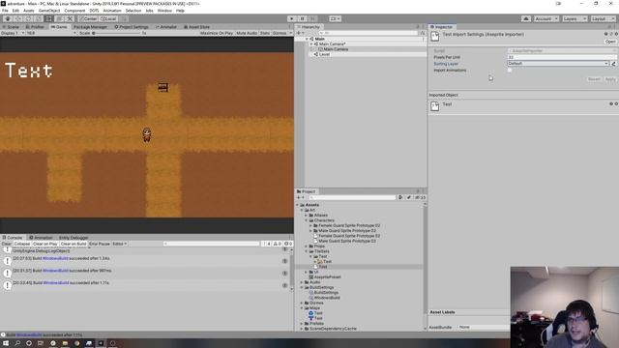Toggle the Import Animations checkbox
The height and width of the screenshot is (348, 619).
pyautogui.click(x=510, y=70)
